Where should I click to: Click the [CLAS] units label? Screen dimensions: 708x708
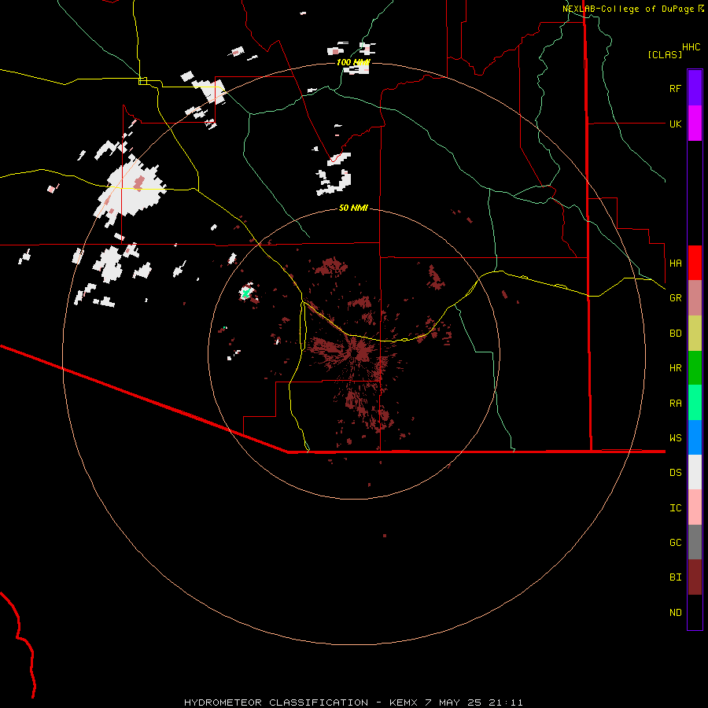pos(665,54)
